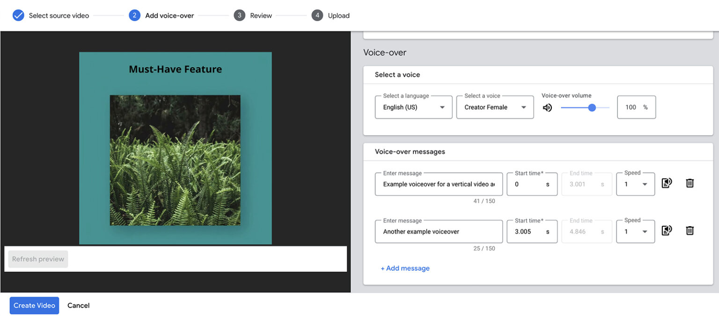The image size is (719, 316).
Task: Remove the 'Another example voiceover' message
Action: (690, 230)
